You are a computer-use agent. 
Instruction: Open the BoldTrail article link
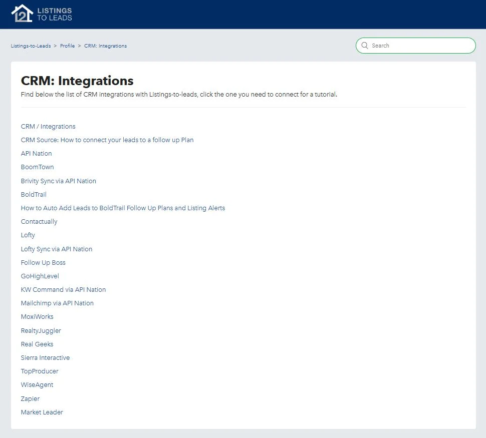[x=34, y=195]
